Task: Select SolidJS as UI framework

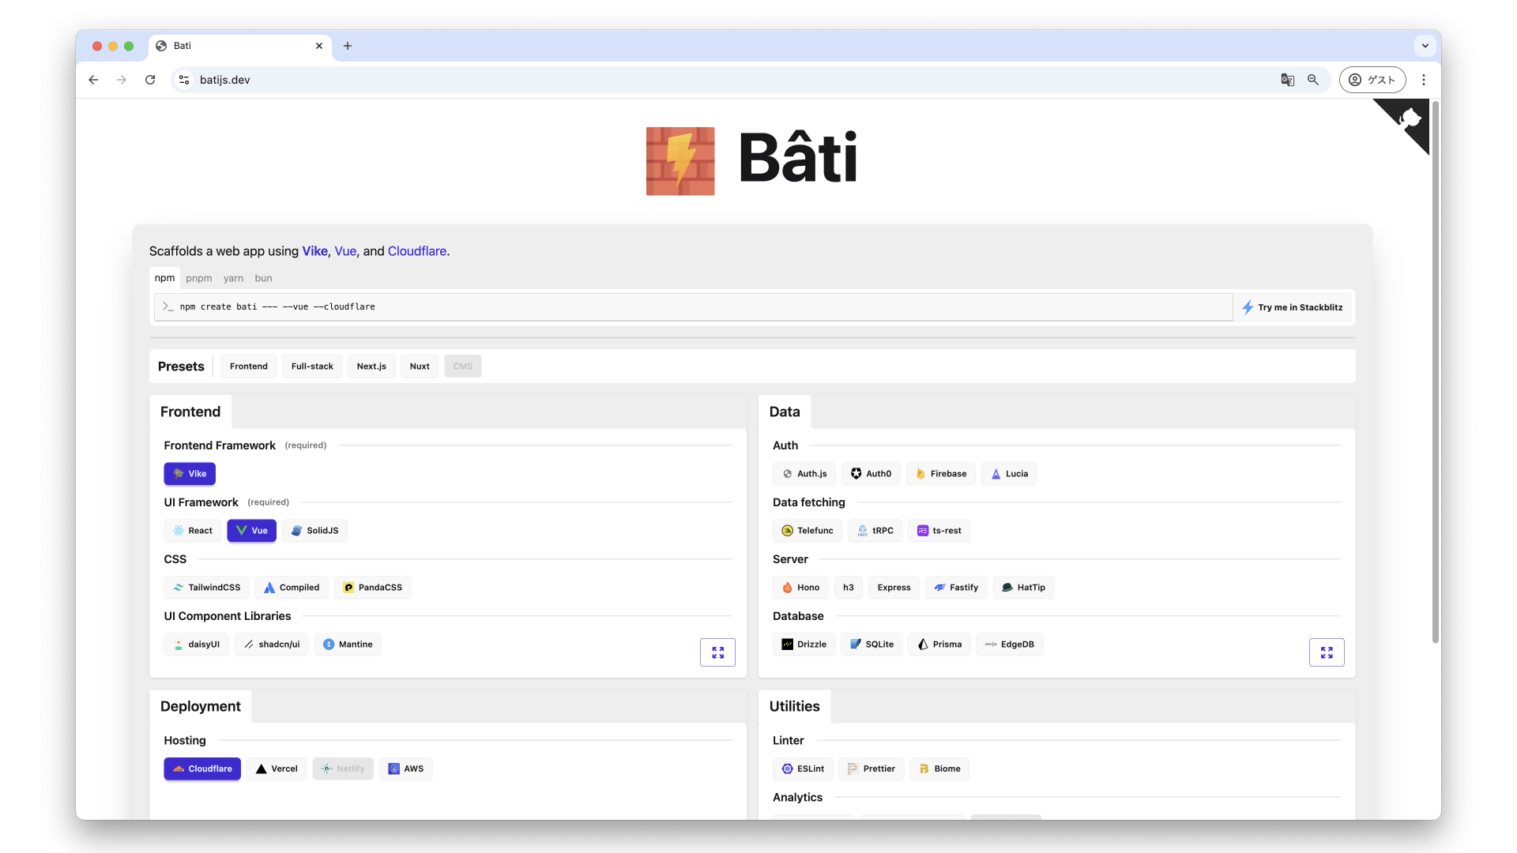Action: [314, 531]
